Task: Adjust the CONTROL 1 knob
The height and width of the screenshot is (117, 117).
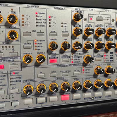Action: point(28,59)
